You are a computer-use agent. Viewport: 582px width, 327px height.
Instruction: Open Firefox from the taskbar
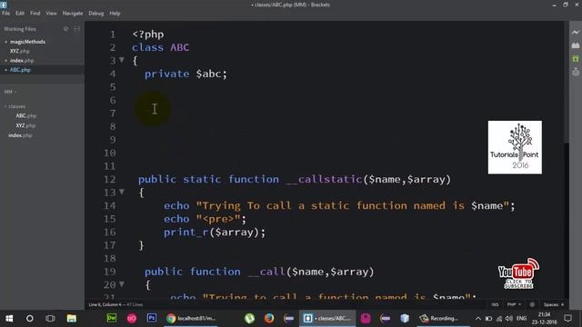click(x=269, y=318)
